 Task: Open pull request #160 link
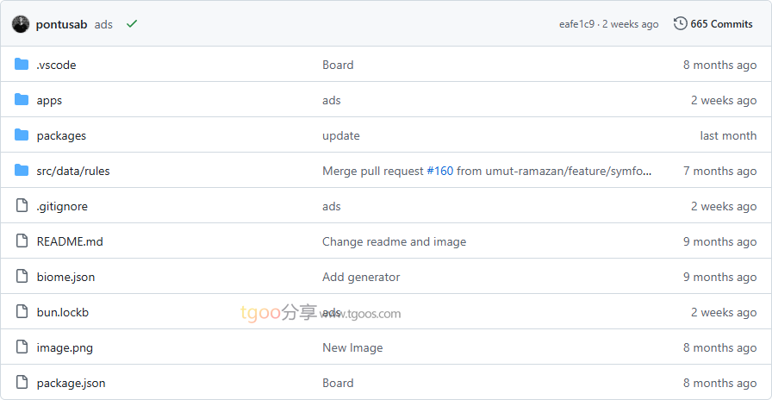(x=439, y=171)
